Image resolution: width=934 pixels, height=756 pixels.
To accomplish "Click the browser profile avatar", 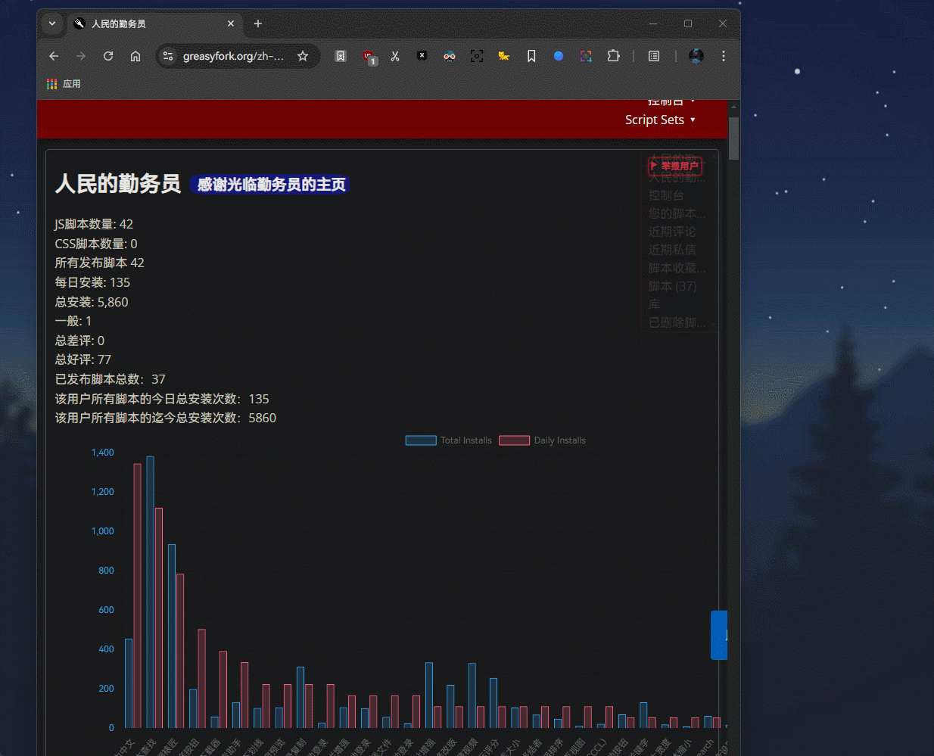I will pyautogui.click(x=696, y=55).
